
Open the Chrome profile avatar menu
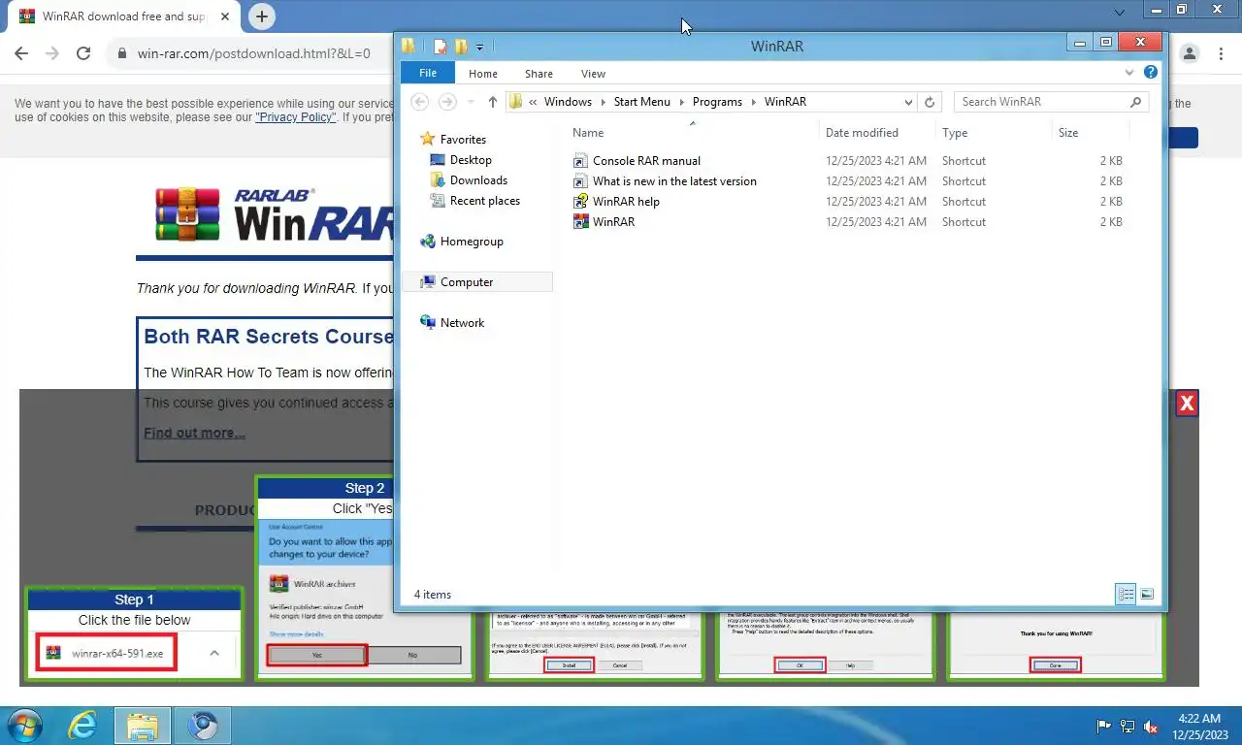point(1191,53)
